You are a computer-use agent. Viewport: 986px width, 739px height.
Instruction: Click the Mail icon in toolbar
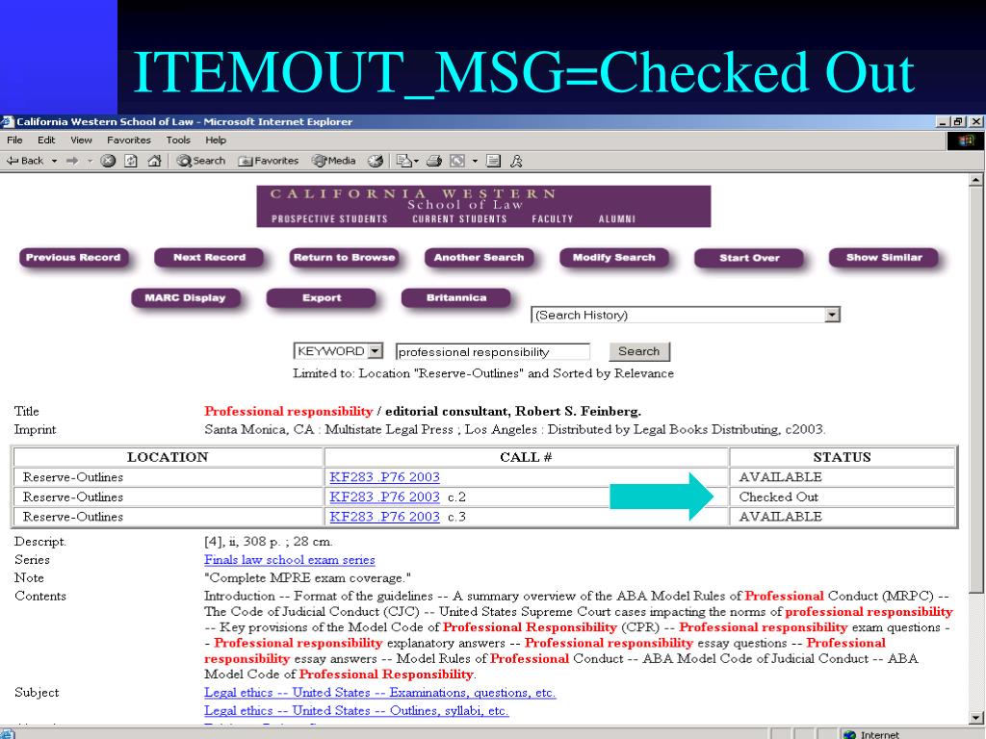403,161
